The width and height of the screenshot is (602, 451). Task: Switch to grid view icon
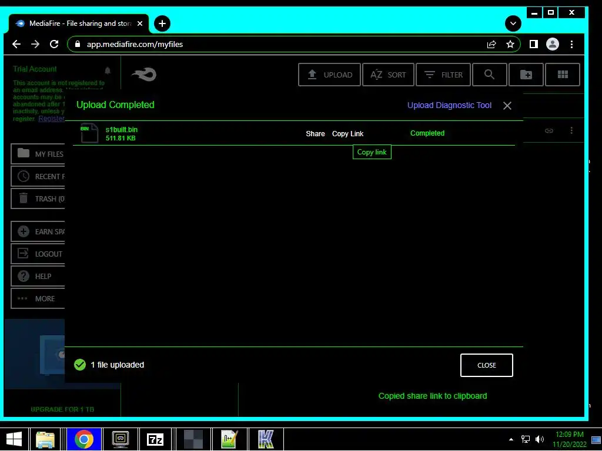[563, 75]
